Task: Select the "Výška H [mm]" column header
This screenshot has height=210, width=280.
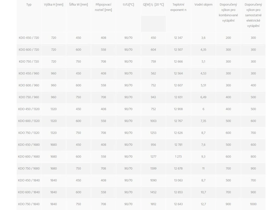Action: [54, 5]
